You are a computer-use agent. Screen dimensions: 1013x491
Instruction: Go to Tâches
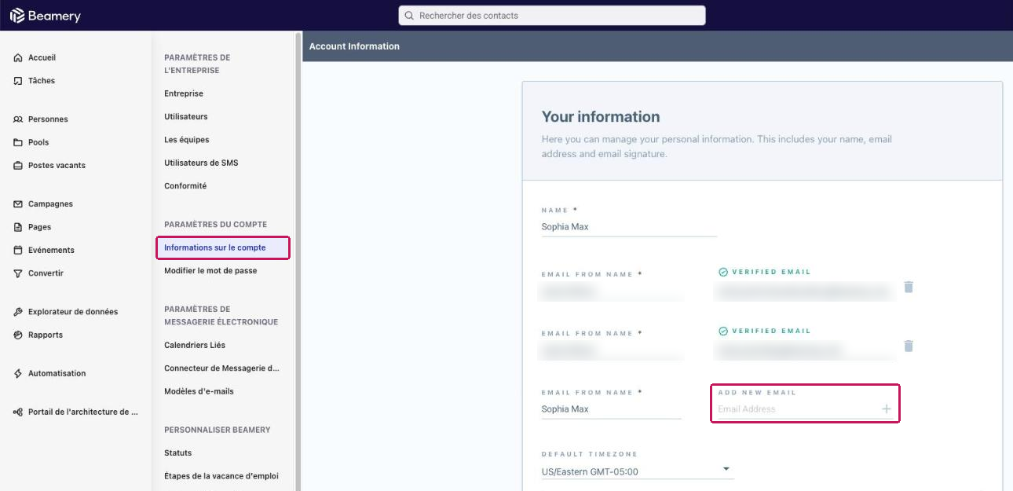[42, 81]
